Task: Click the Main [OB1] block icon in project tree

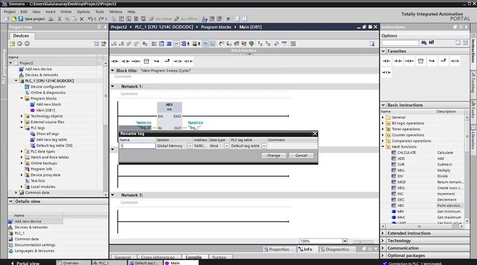Action: pyautogui.click(x=33, y=110)
